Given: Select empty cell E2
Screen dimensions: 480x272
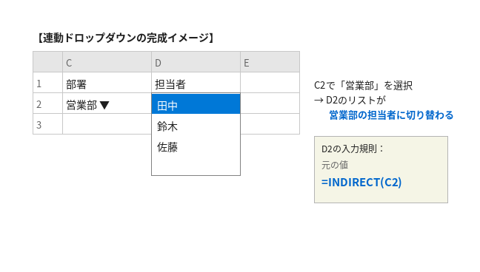Looking at the screenshot, I should pos(270,103).
